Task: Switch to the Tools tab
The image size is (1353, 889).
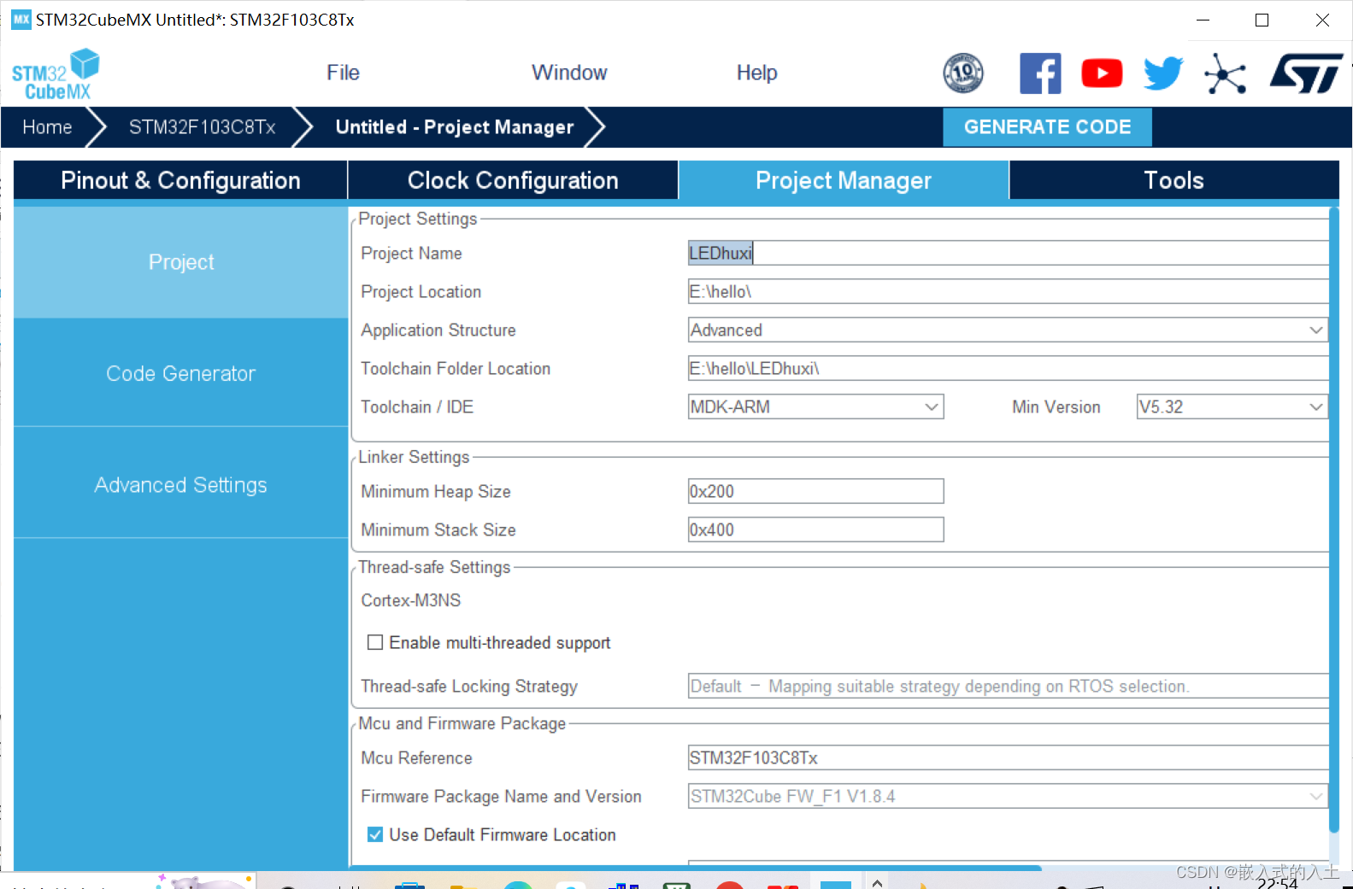Action: (1174, 180)
